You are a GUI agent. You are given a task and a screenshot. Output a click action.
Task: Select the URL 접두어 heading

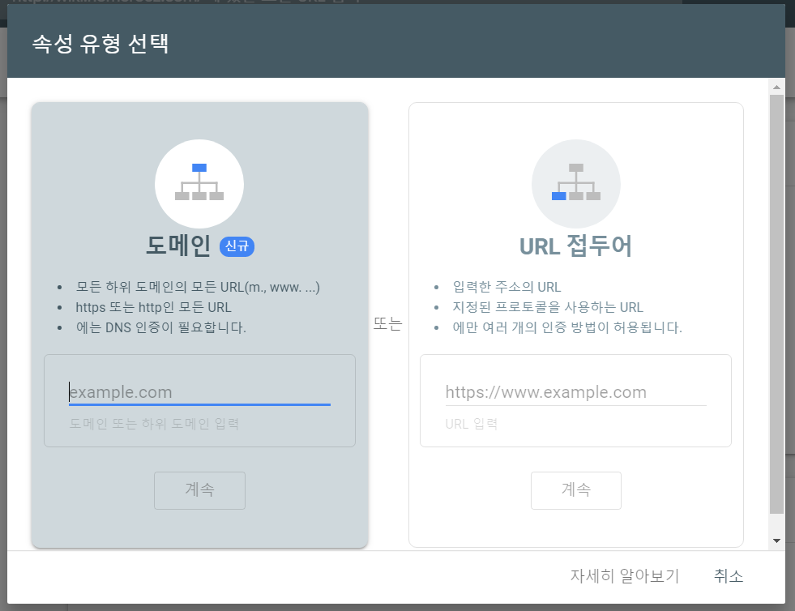(x=575, y=246)
